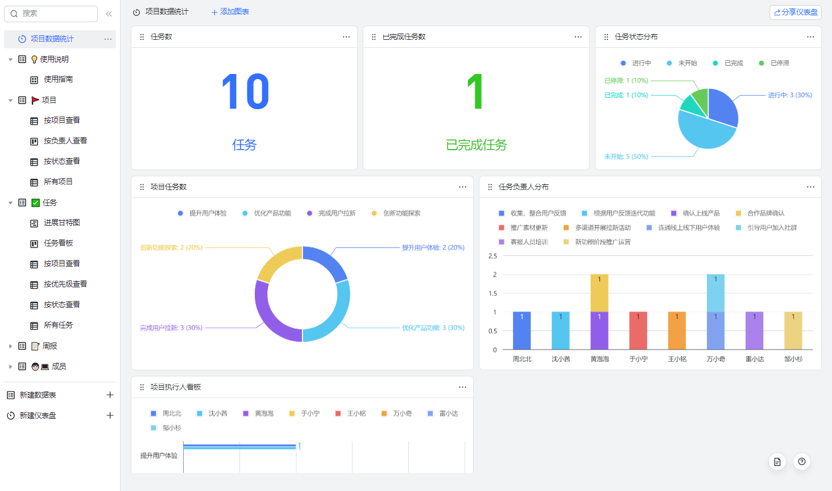This screenshot has width=832, height=491.
Task: Open 进展甘特图 view in sidebar
Action: pyautogui.click(x=61, y=223)
